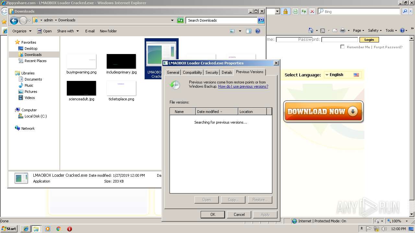The image size is (415, 233).
Task: Sort by Date modified column header
Action: pyautogui.click(x=217, y=112)
